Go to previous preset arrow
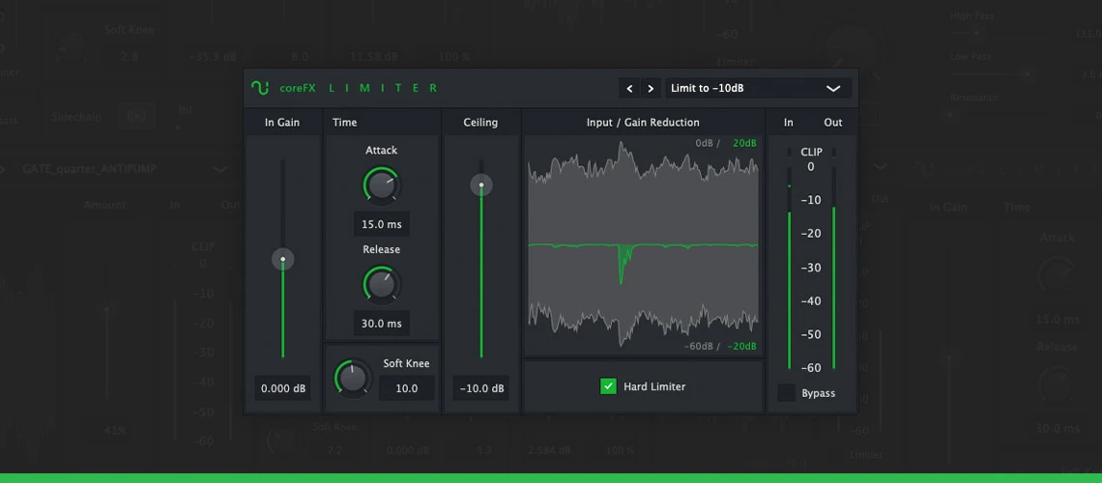The image size is (1102, 483). click(629, 89)
